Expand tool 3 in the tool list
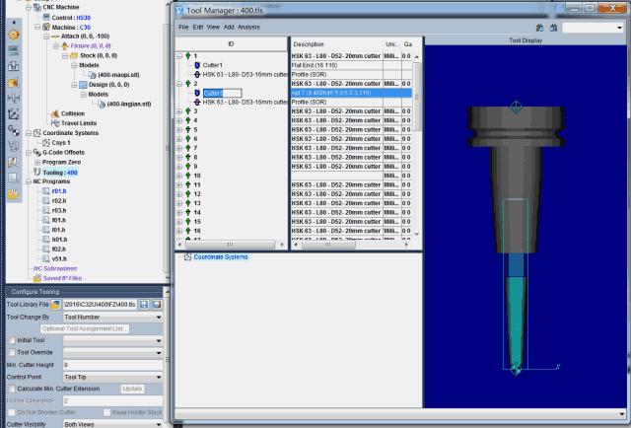Screen dimensions: 631x428 click(x=179, y=111)
